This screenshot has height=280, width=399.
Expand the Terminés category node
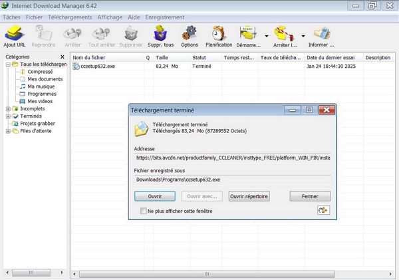pos(8,116)
